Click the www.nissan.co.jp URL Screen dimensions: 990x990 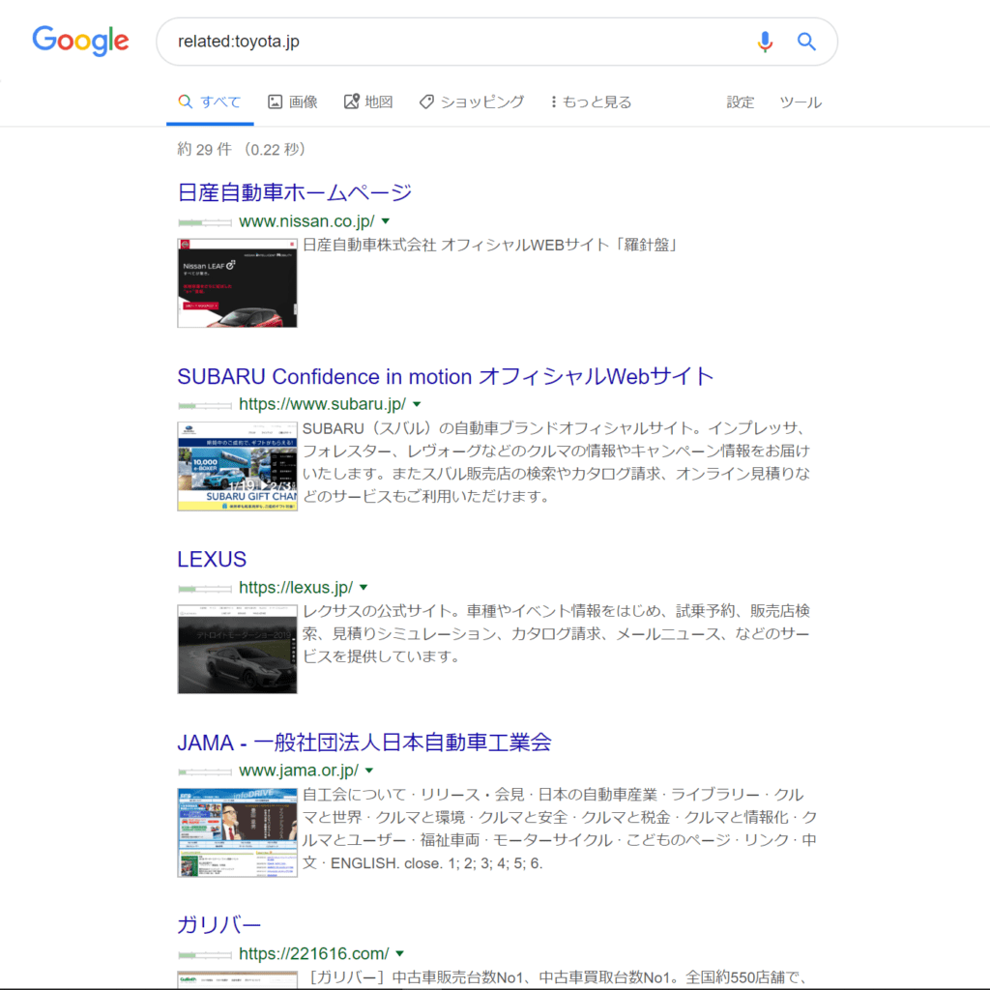pos(306,221)
